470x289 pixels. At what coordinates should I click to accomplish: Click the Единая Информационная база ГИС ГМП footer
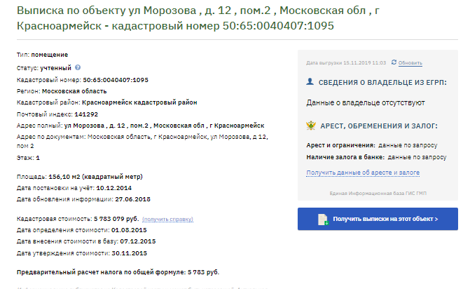pos(378,194)
